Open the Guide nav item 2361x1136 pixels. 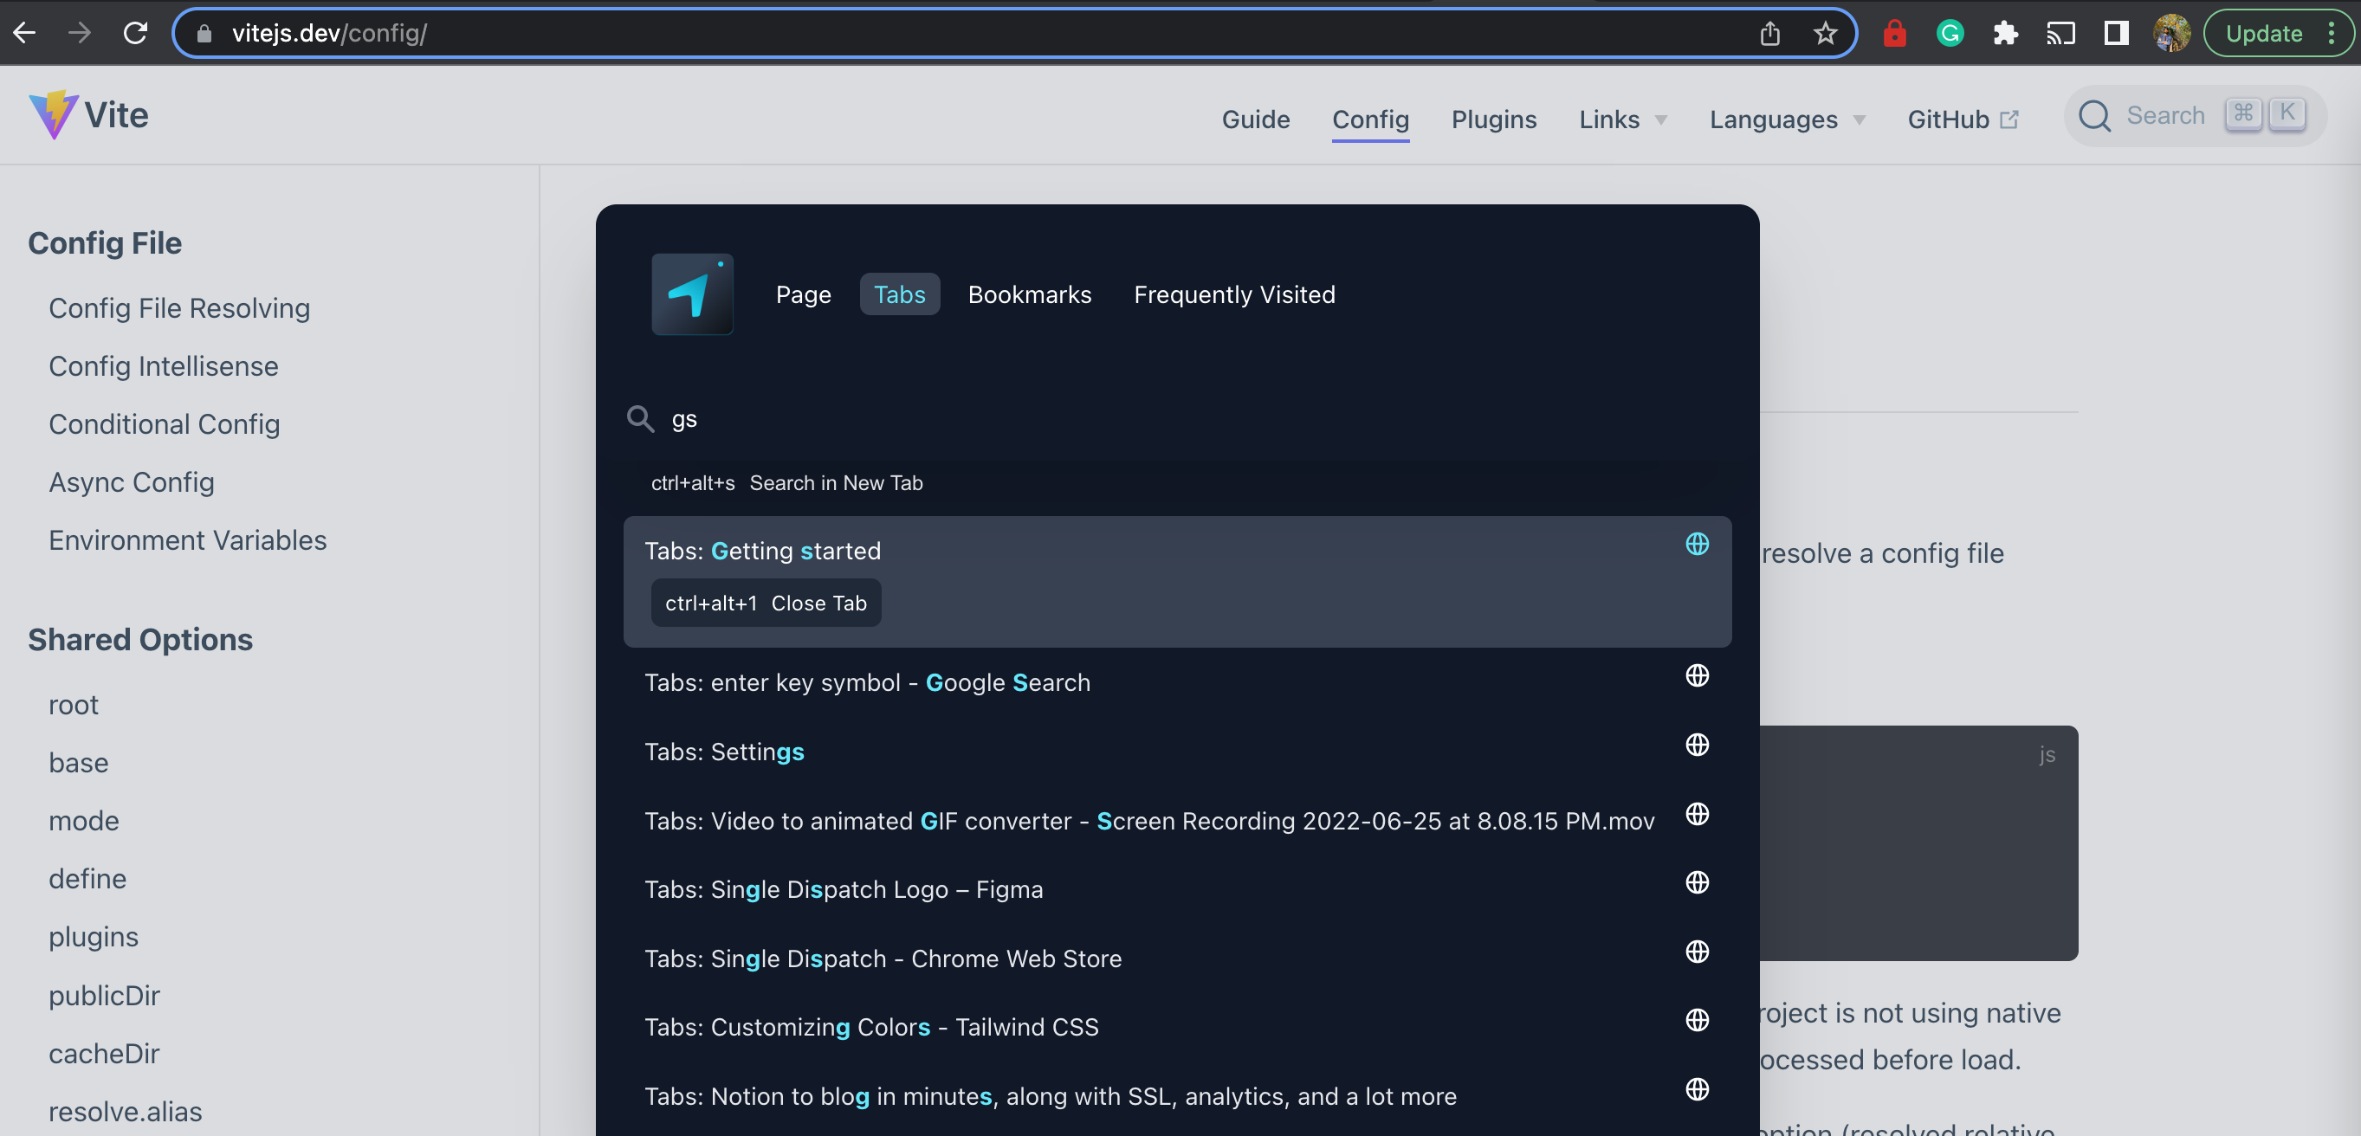(1255, 119)
